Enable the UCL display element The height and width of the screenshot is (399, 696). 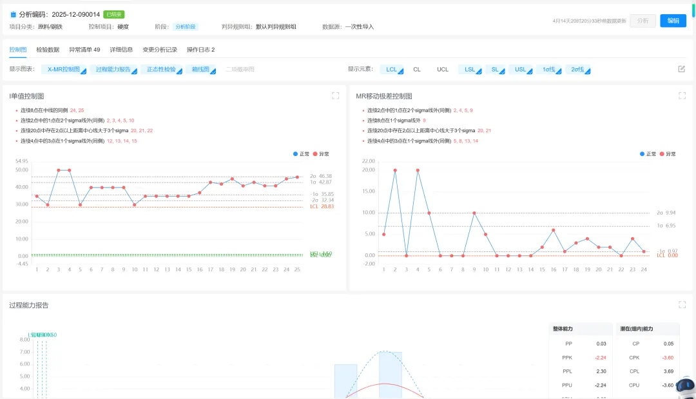tap(443, 70)
